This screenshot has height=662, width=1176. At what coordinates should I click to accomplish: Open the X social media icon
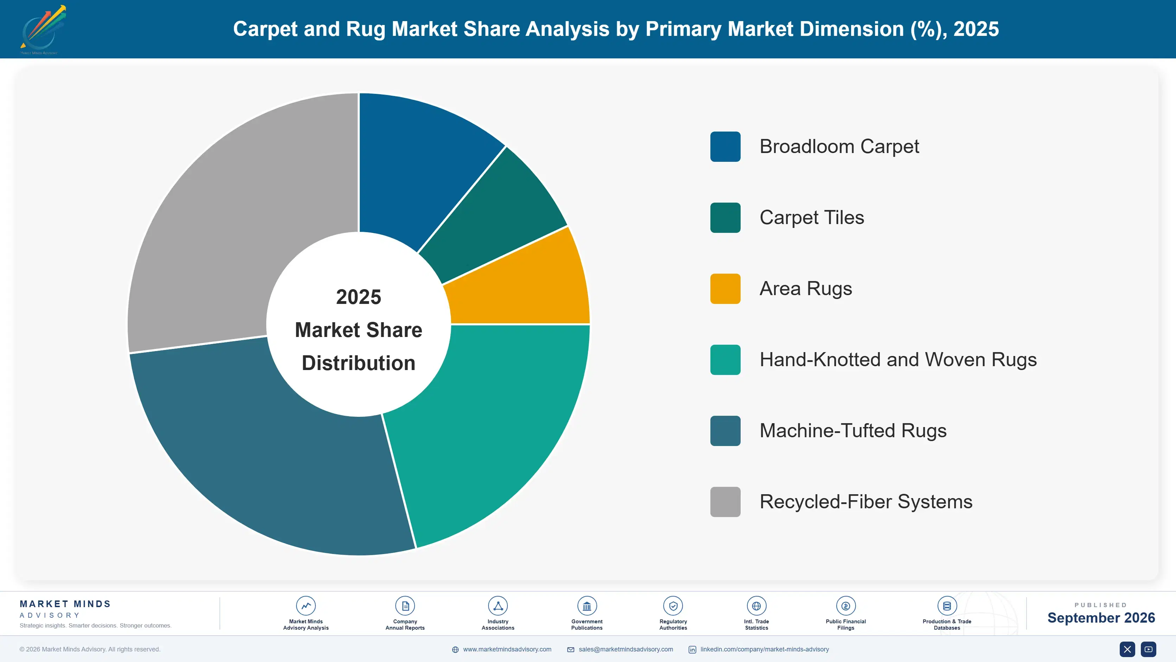pos(1127,649)
